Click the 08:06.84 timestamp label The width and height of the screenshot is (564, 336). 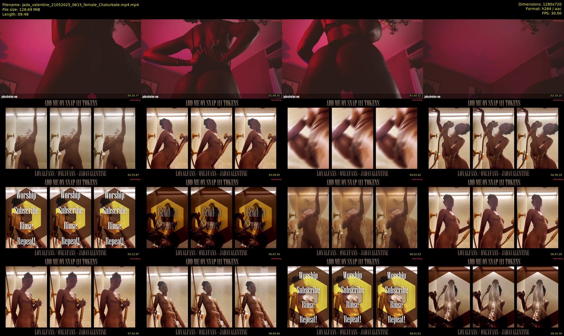[274, 334]
